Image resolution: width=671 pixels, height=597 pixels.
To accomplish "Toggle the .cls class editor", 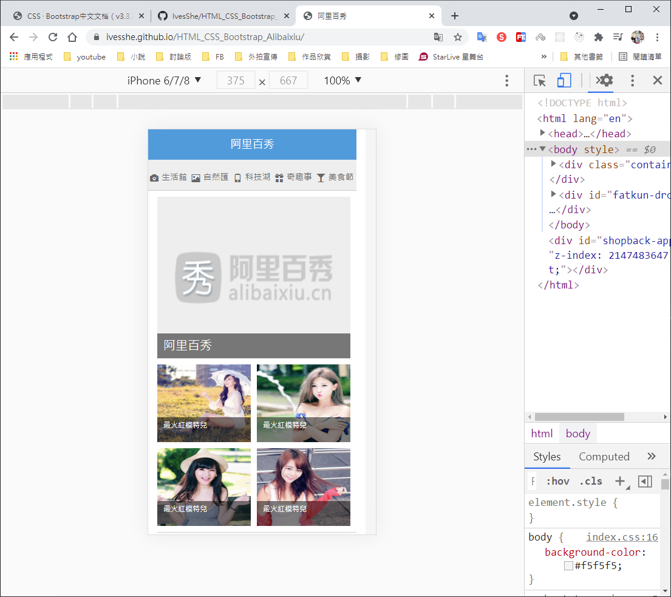I will [591, 482].
